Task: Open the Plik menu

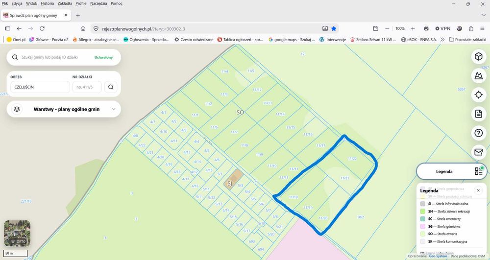Action: (x=5, y=3)
